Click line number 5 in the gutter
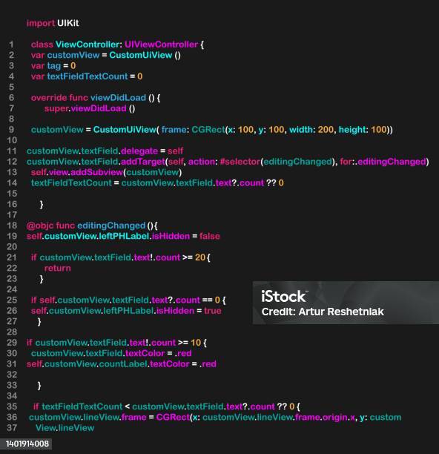 point(12,87)
